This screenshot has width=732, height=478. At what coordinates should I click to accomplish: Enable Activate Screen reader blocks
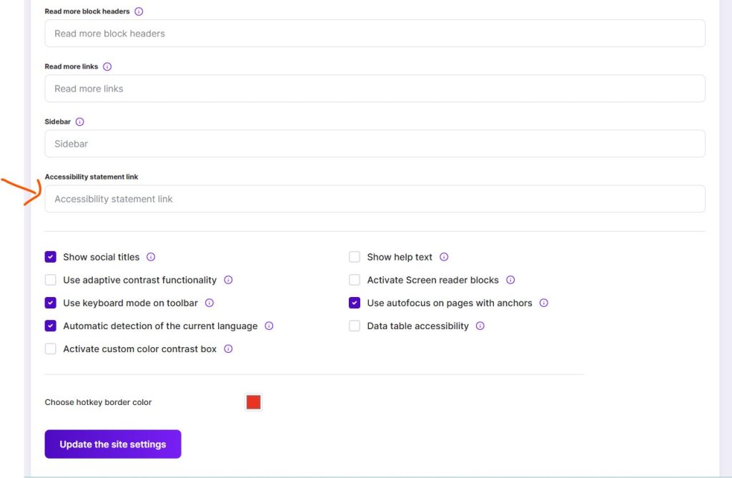(355, 280)
